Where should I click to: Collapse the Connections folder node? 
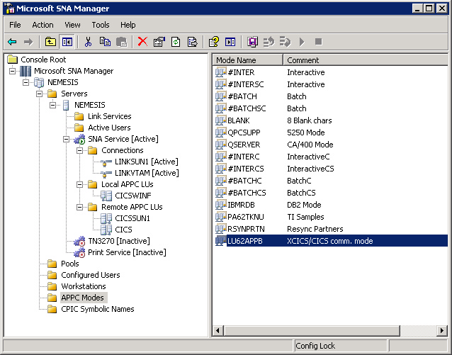[81, 150]
